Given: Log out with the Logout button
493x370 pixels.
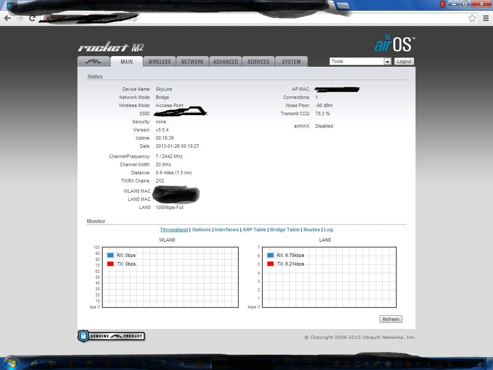Looking at the screenshot, I should pos(404,61).
